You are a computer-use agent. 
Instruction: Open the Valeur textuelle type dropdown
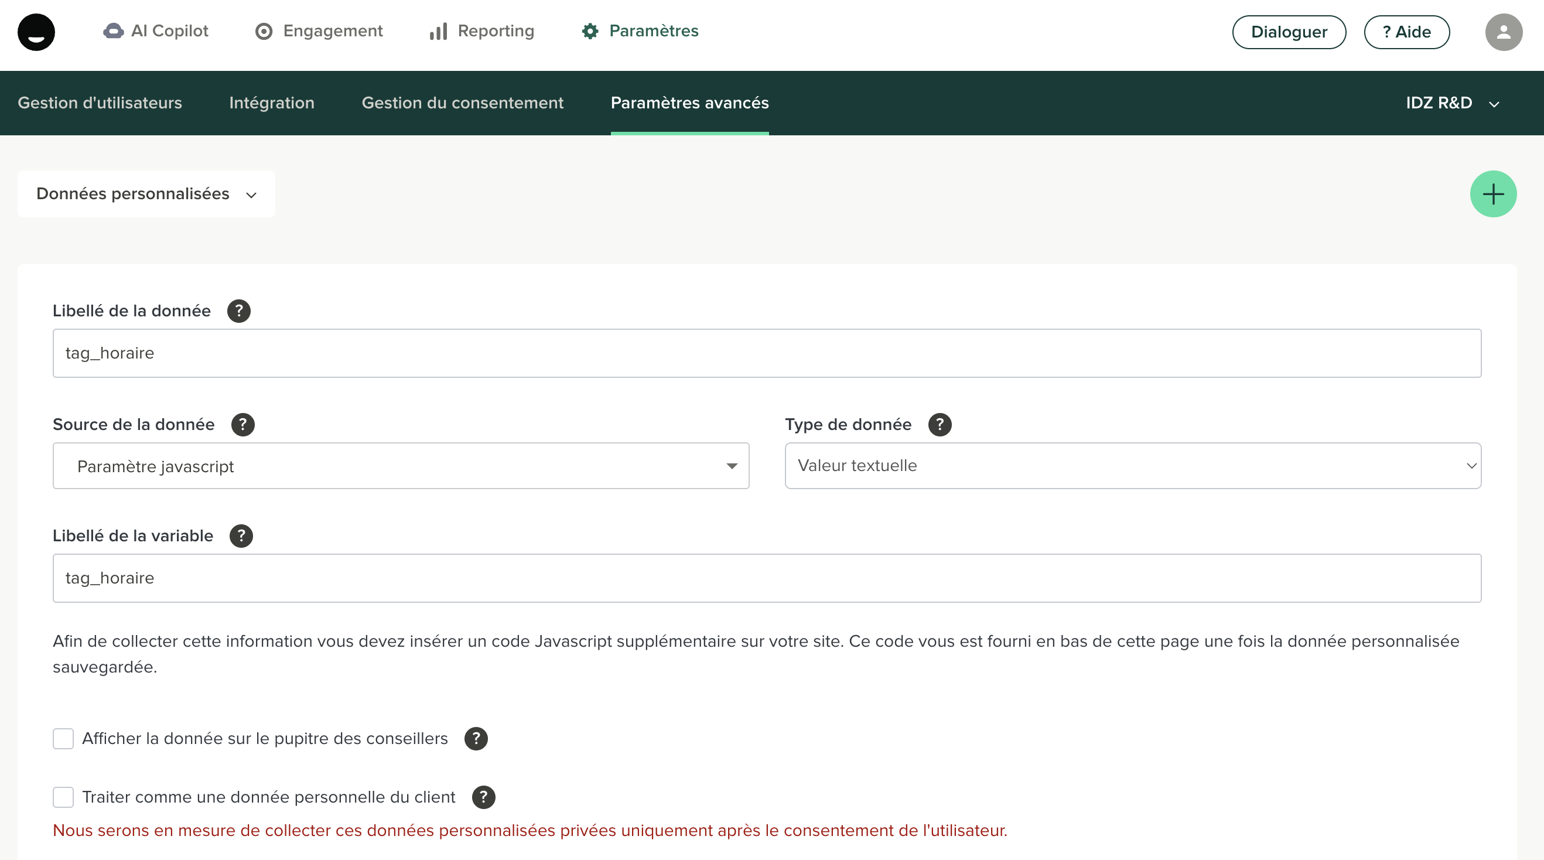(1132, 466)
